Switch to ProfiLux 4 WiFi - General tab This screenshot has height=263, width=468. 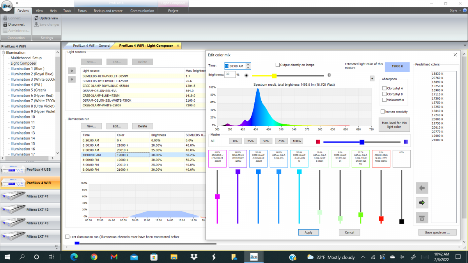pyautogui.click(x=91, y=46)
